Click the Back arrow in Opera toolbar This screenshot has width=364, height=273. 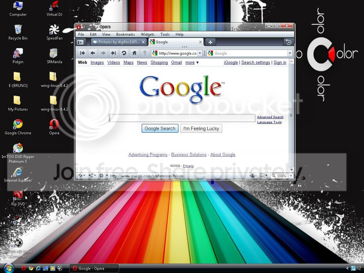pyautogui.click(x=93, y=53)
